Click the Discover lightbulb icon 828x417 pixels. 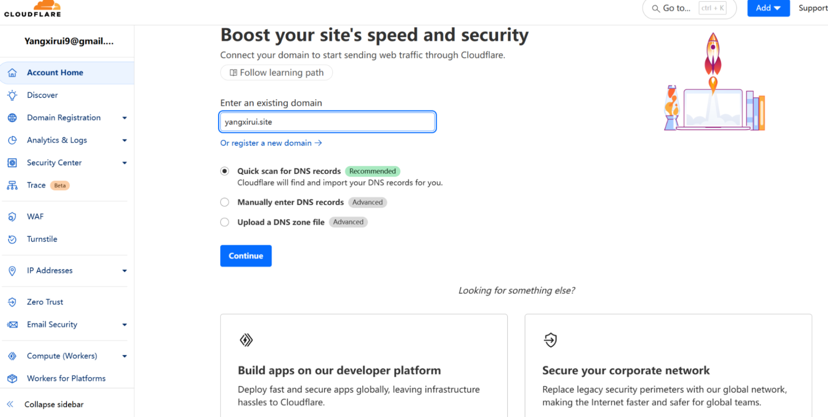[12, 95]
